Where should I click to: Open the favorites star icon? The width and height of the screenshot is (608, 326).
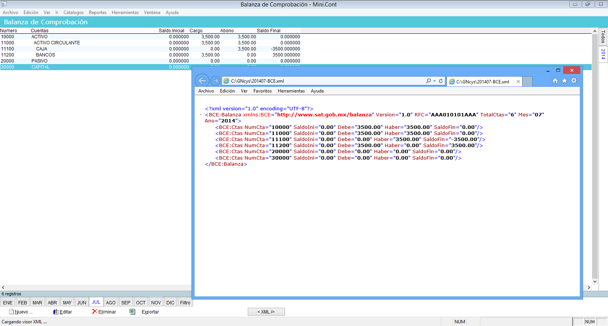tap(564, 80)
